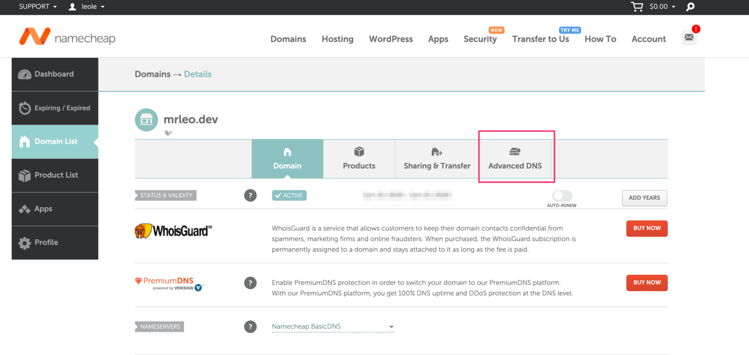Click the Add Years button
The width and height of the screenshot is (749, 355).
pos(645,198)
